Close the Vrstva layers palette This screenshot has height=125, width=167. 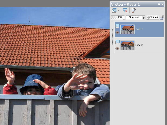pyautogui.click(x=162, y=4)
